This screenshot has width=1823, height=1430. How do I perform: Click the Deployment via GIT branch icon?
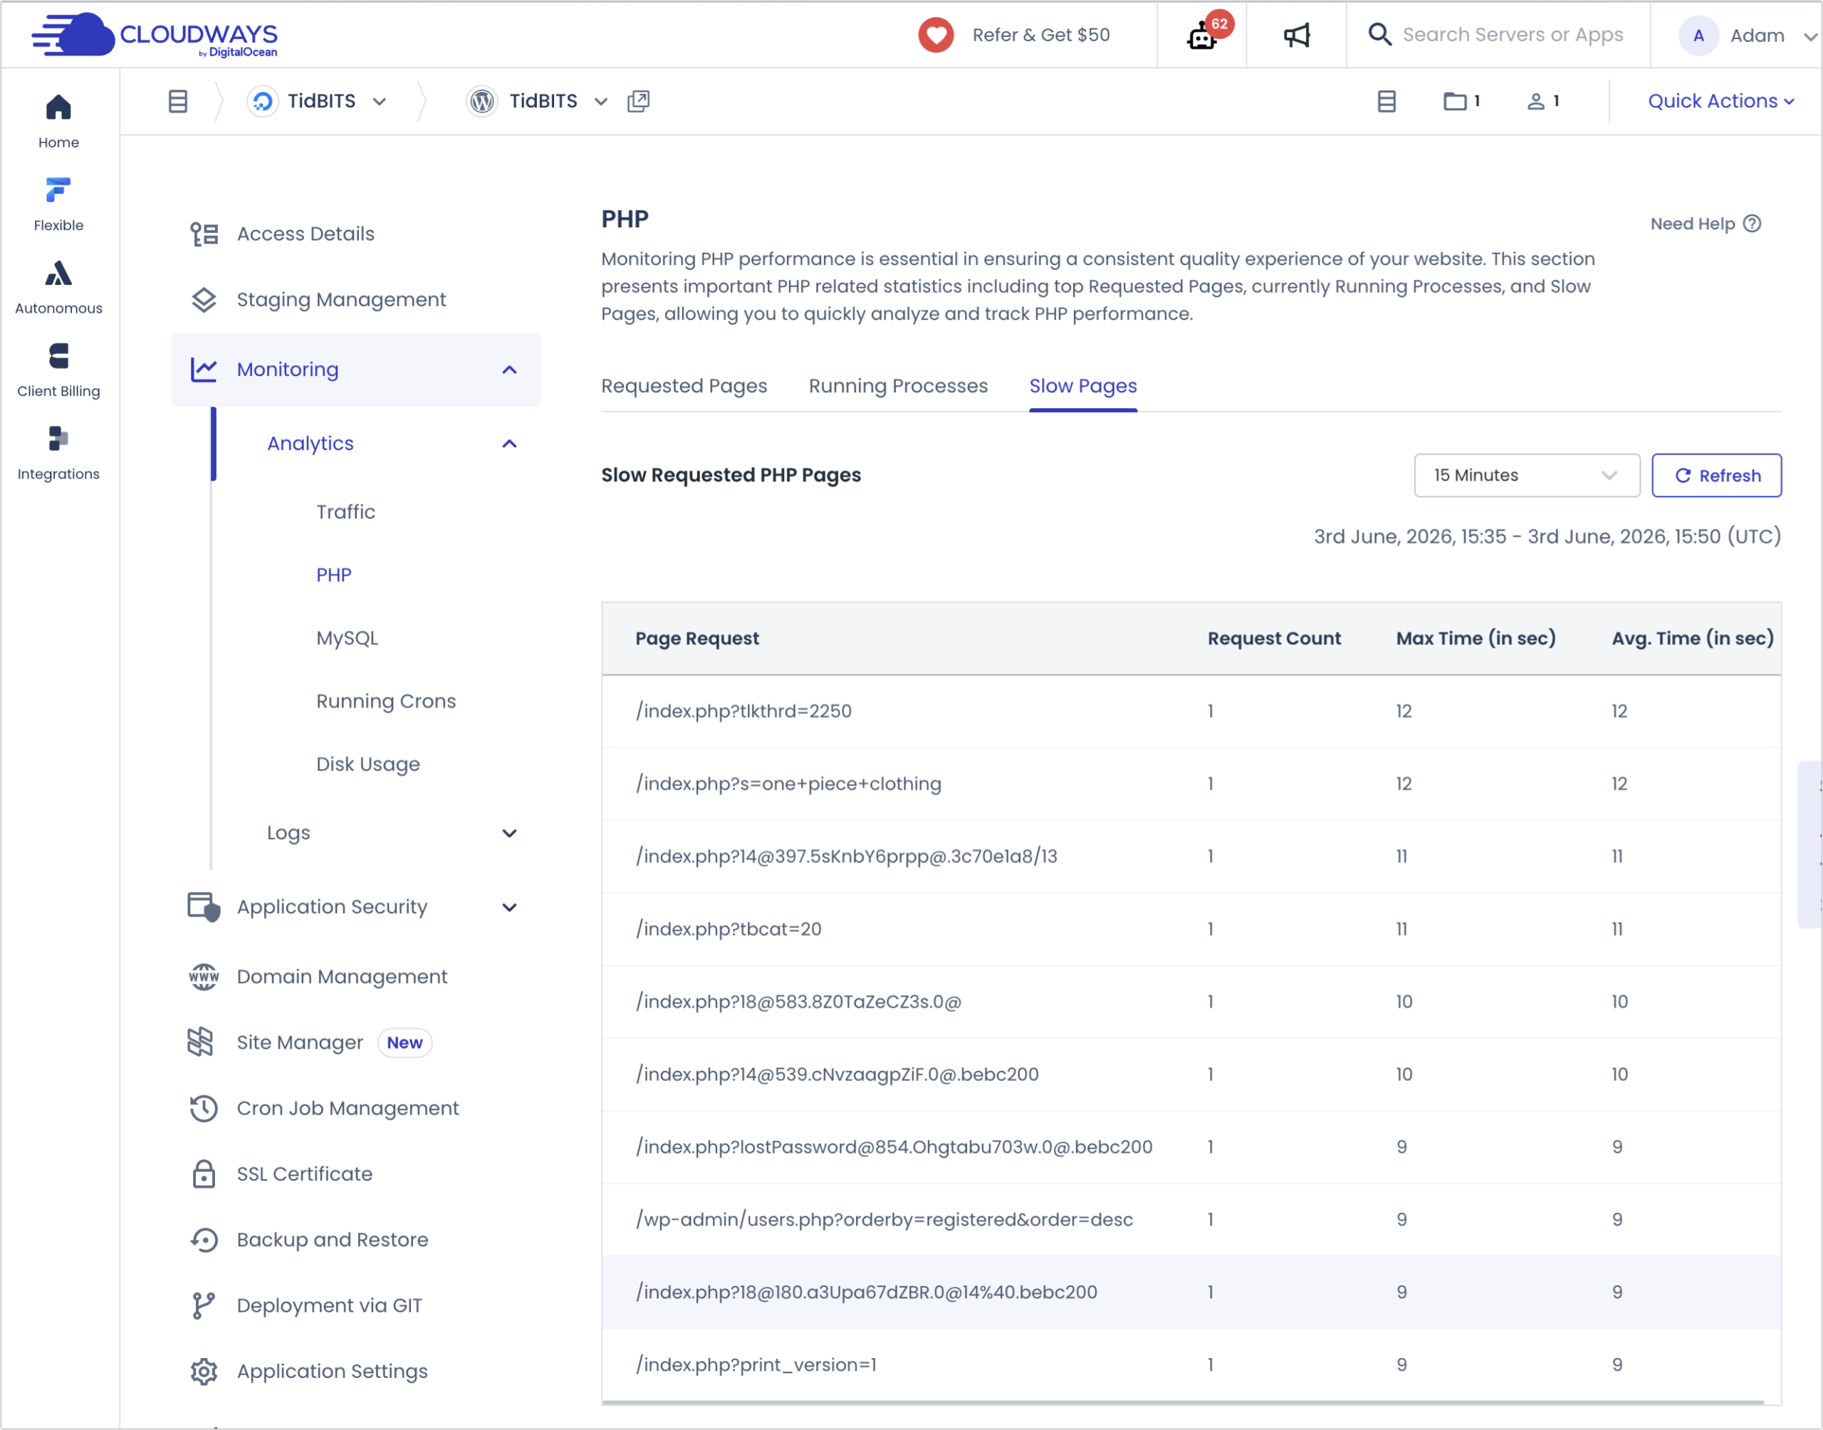(202, 1305)
